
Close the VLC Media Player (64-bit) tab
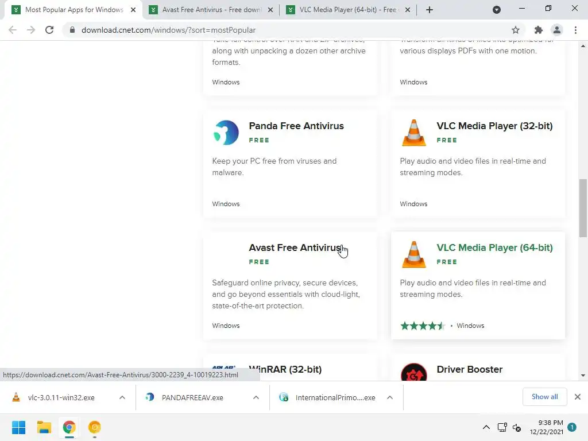pos(408,10)
